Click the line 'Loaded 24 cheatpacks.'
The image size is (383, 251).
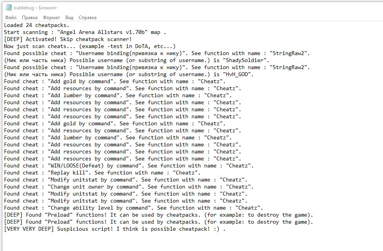click(x=37, y=25)
